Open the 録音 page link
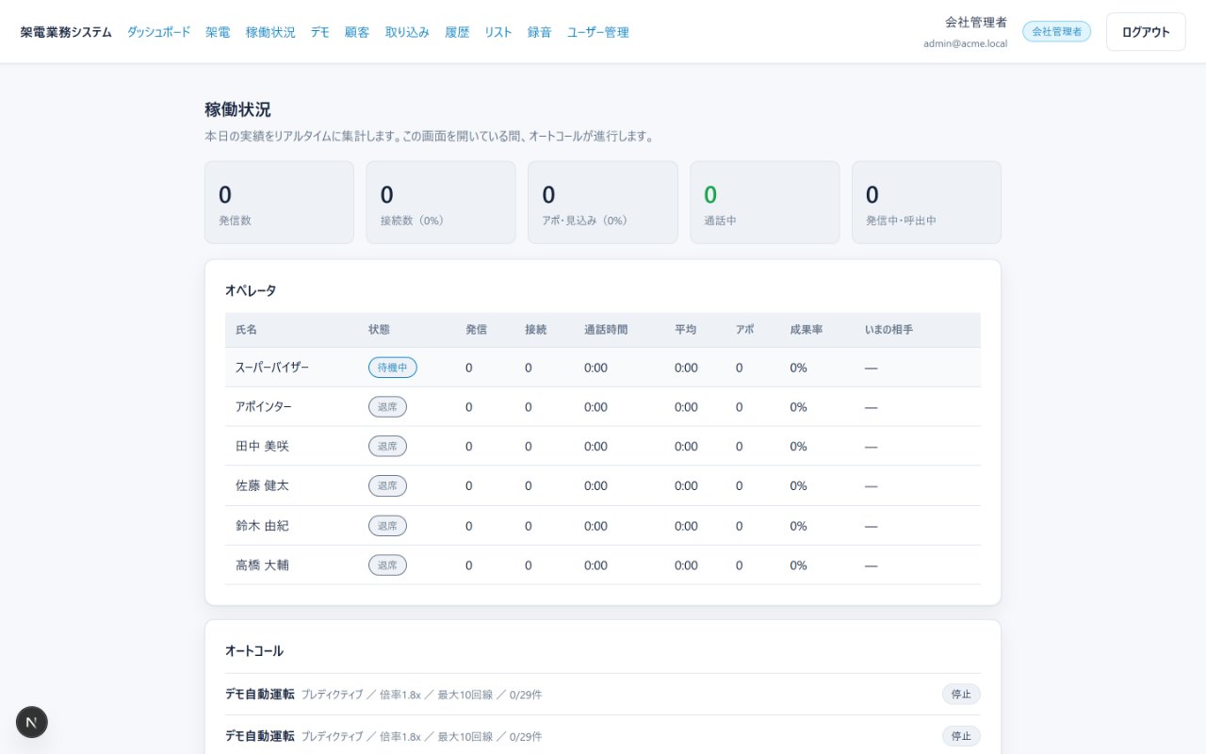1206x754 pixels. 540,32
